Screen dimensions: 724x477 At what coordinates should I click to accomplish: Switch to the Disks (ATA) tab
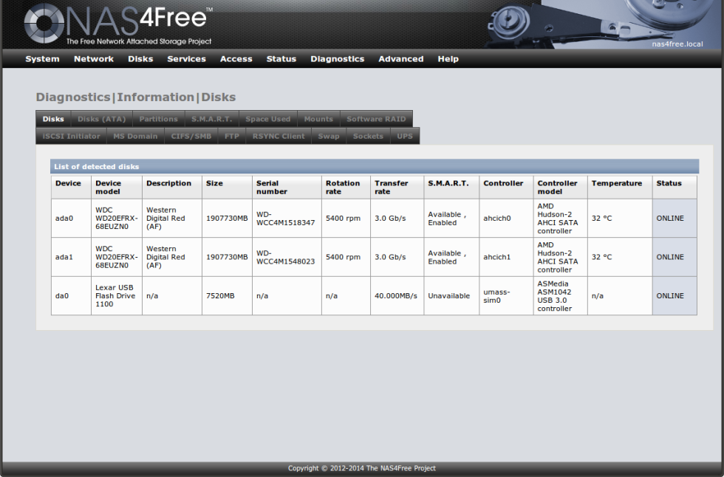(x=101, y=119)
